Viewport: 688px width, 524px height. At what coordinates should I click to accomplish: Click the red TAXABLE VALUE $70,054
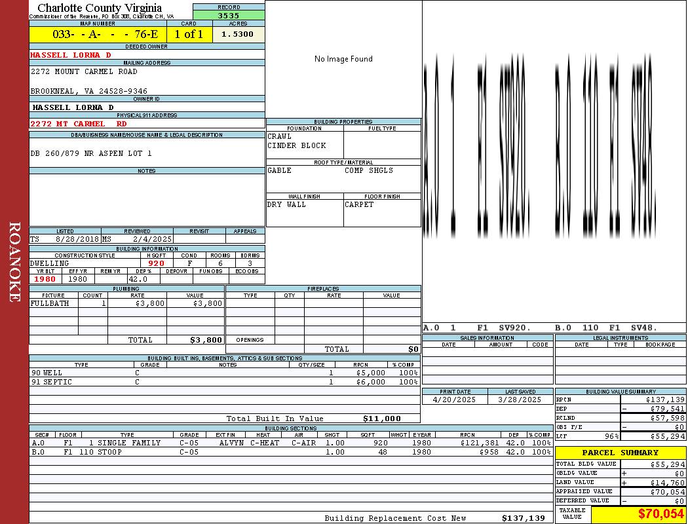pos(661,514)
